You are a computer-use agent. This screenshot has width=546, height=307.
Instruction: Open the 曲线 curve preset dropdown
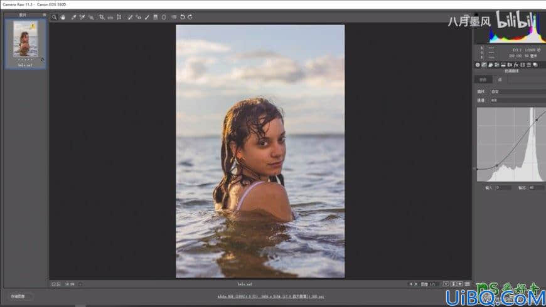tap(518, 91)
